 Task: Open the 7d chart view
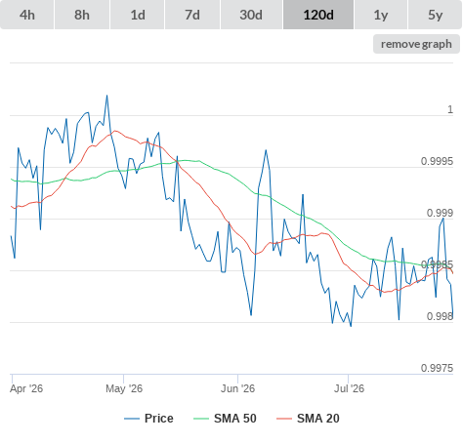tap(192, 15)
